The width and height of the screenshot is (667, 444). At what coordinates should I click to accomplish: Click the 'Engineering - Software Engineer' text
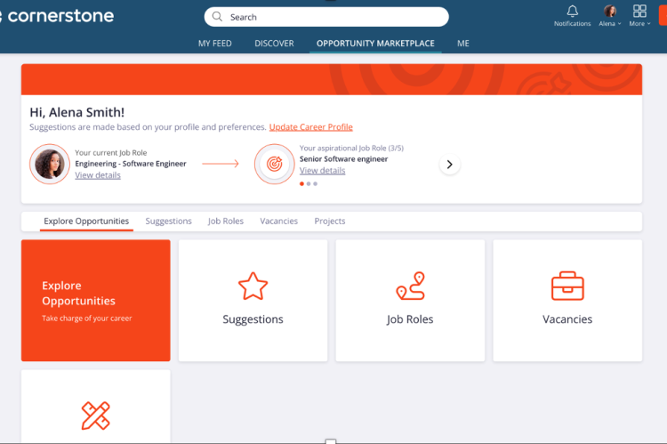pyautogui.click(x=131, y=164)
